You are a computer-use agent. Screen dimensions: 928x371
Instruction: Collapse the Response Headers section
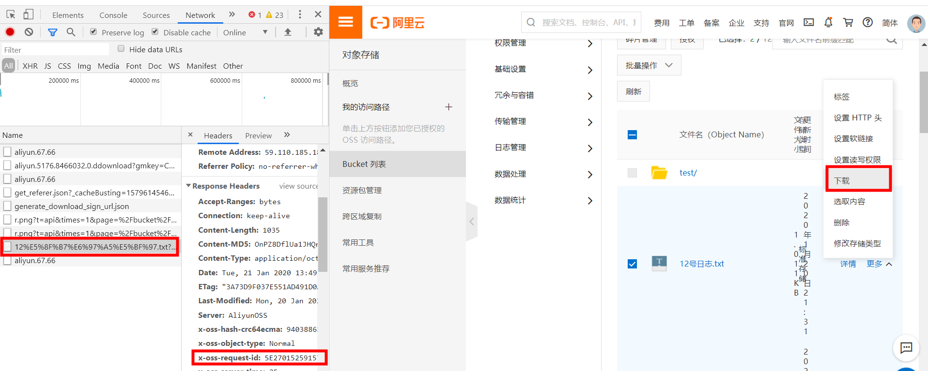(x=188, y=186)
